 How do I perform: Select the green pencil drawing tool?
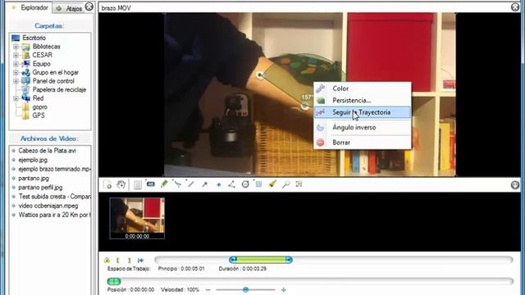pyautogui.click(x=164, y=184)
